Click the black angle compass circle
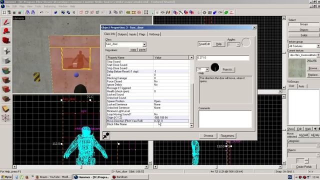 click(x=215, y=67)
